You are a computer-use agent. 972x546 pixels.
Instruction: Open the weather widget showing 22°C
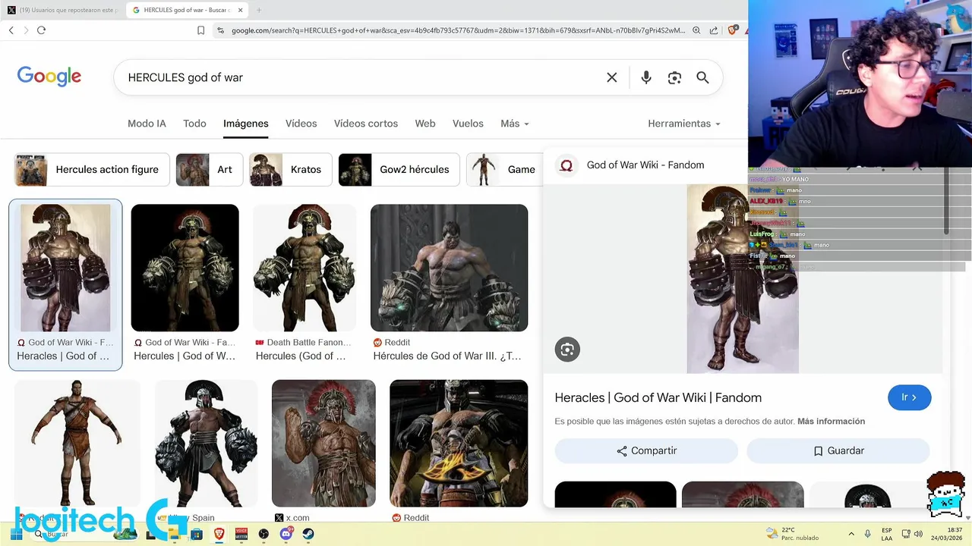pyautogui.click(x=792, y=534)
